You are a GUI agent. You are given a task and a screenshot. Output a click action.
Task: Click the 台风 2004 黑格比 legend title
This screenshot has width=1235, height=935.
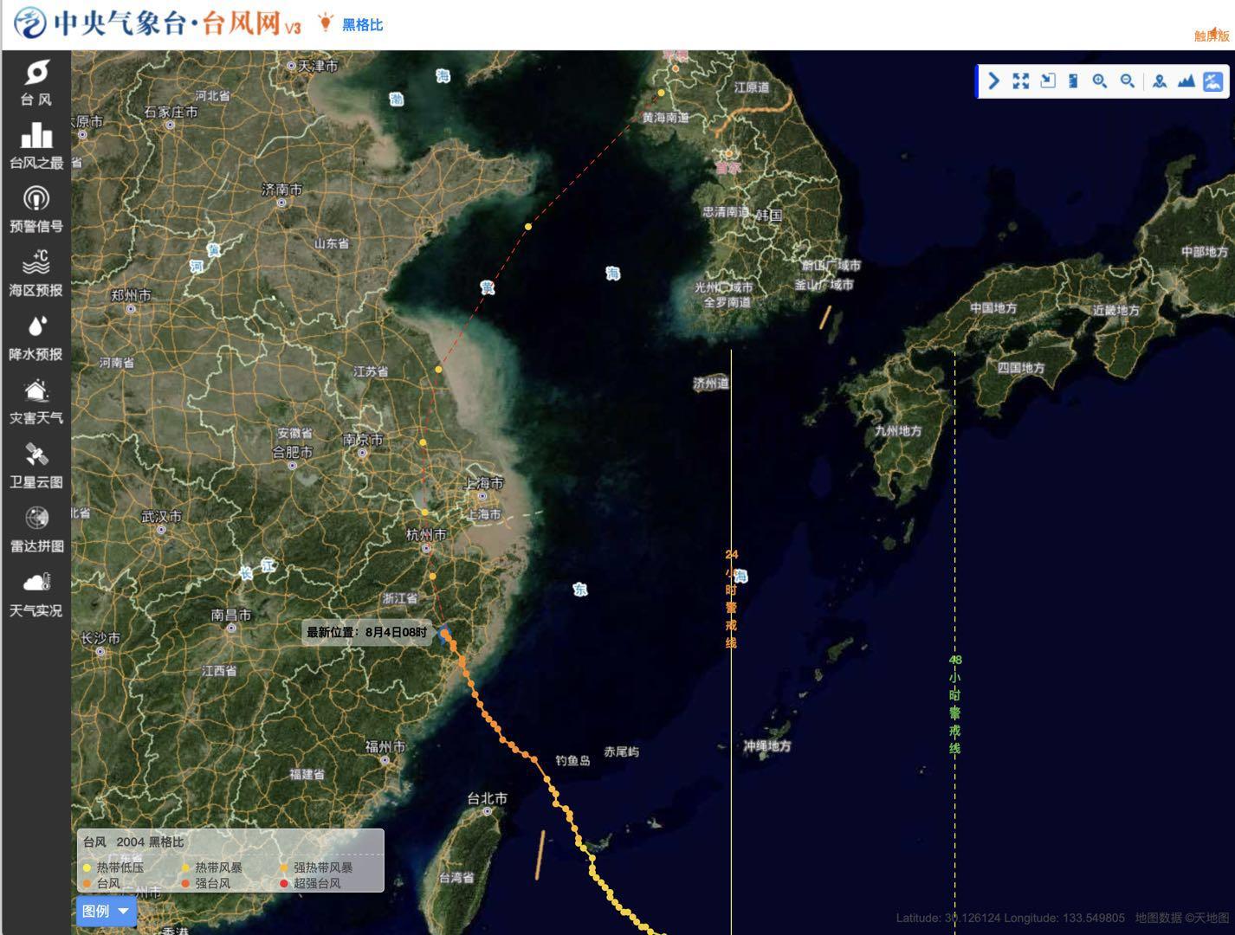[x=133, y=841]
